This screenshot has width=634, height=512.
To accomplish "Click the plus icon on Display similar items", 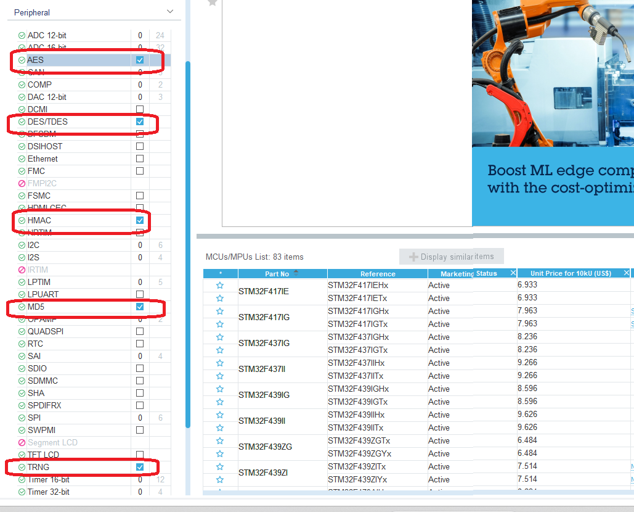I will tap(413, 256).
